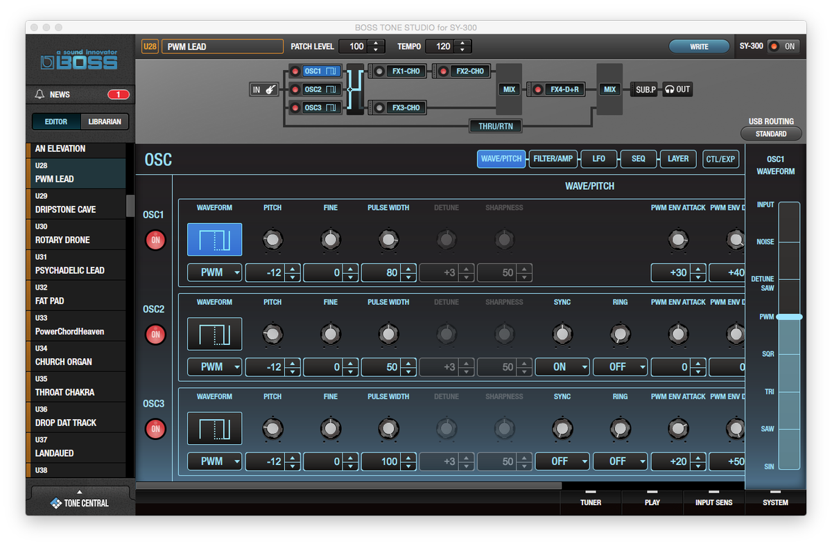Click the OSC3 ring knob
Viewport: 832px width, 546px height.
pyautogui.click(x=620, y=430)
